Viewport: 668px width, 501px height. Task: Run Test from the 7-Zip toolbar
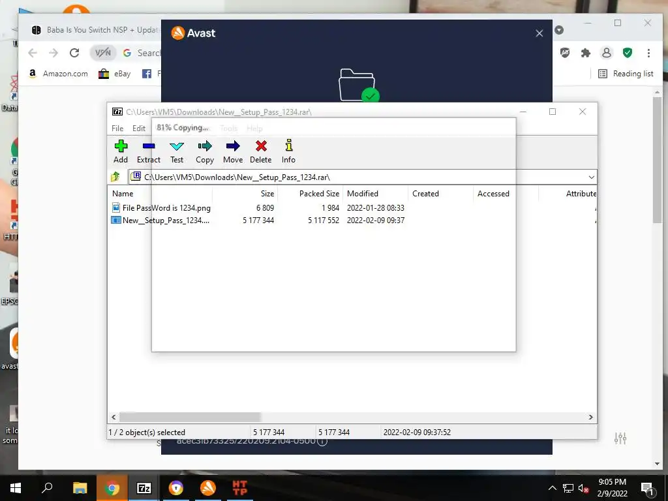pyautogui.click(x=176, y=151)
